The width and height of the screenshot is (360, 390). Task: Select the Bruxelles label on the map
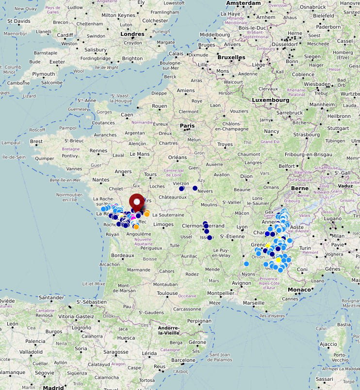click(231, 57)
